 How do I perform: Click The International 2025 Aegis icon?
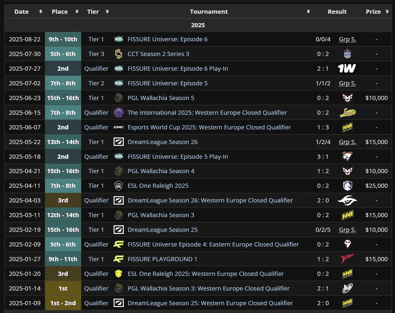point(119,113)
